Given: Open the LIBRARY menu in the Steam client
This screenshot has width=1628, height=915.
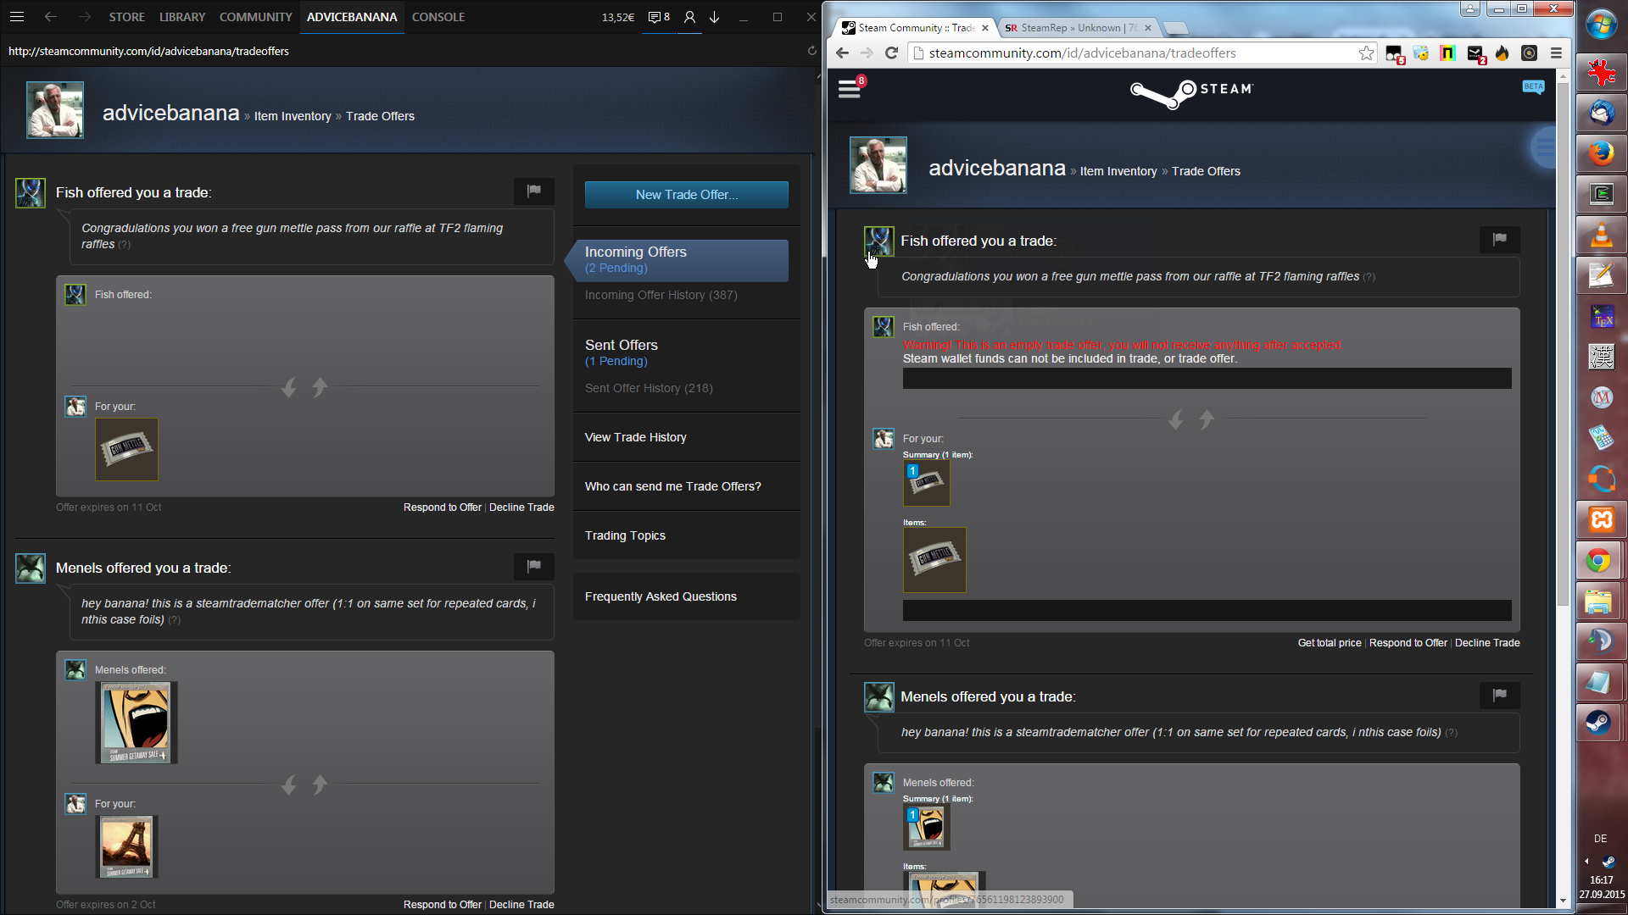Looking at the screenshot, I should click(x=181, y=17).
